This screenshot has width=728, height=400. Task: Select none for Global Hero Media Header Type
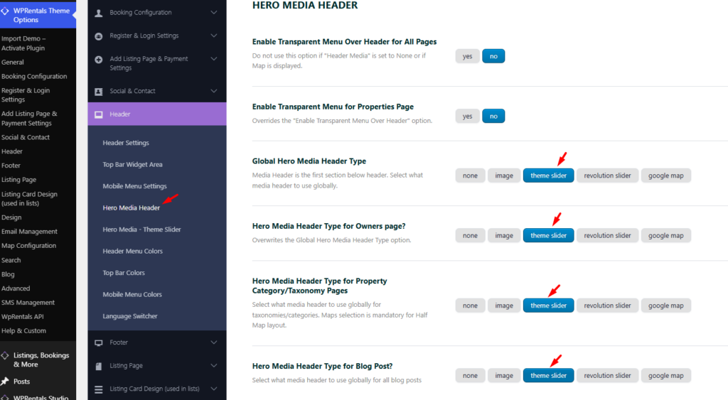click(x=470, y=175)
